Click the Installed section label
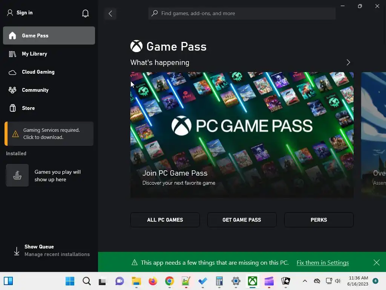The height and width of the screenshot is (290, 386). click(x=16, y=153)
